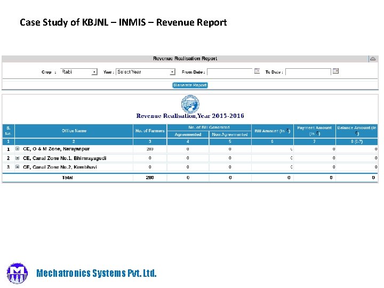The width and height of the screenshot is (384, 288).
Task: Click the Mechatronics Systems Pvt. Ltd. text
Action: [x=97, y=273]
